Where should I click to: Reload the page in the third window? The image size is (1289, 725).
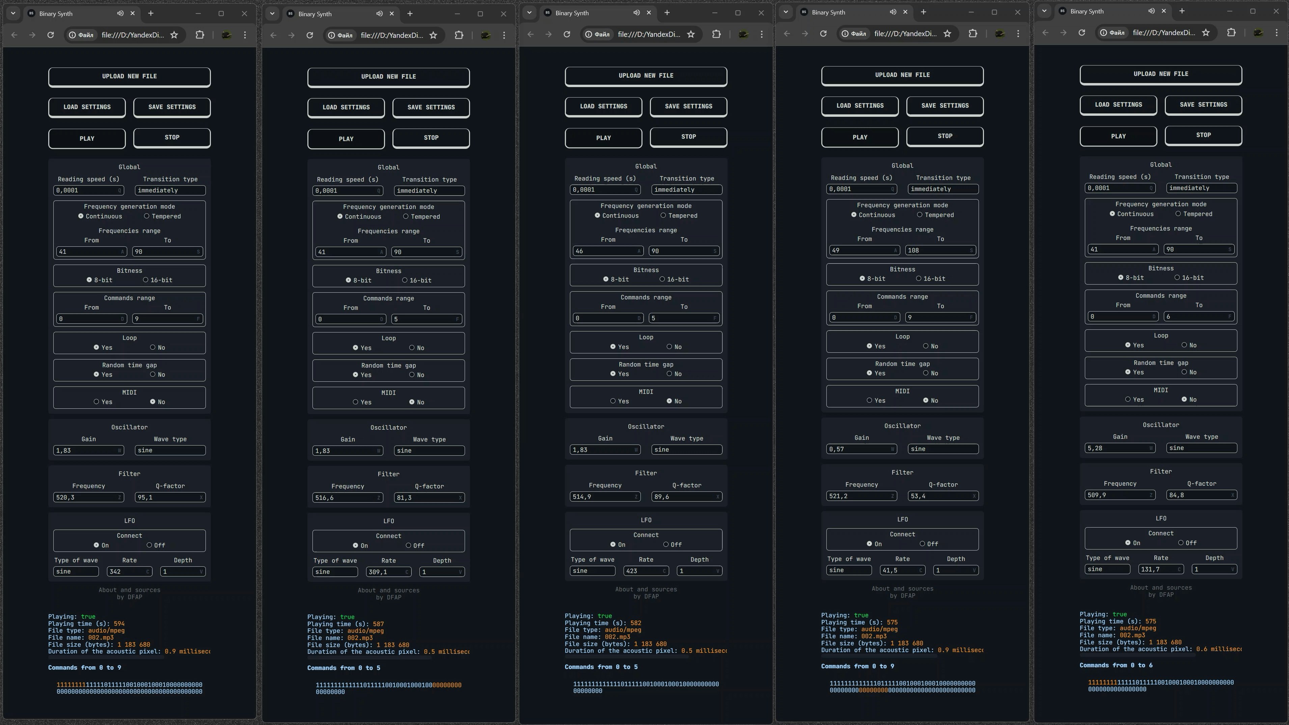coord(567,34)
